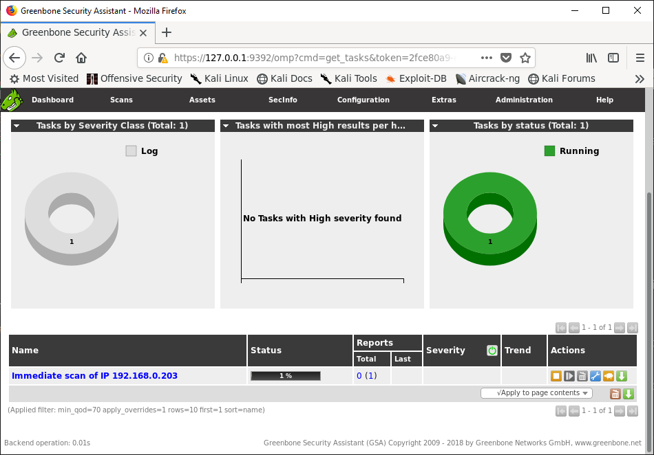Go to previous page using pager above table
This screenshot has width=654, height=455.
click(x=574, y=328)
